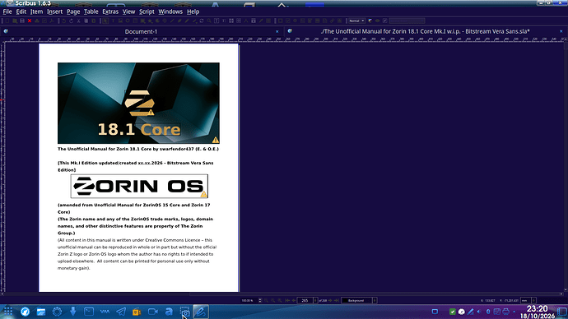Select the Text Frame tool icon
The width and height of the screenshot is (568, 319).
pos(113,21)
